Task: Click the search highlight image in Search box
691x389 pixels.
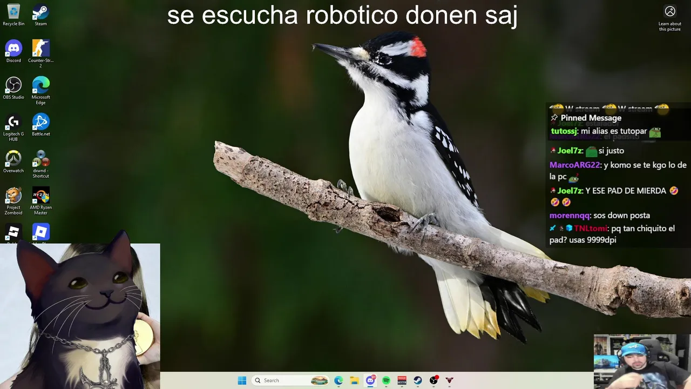Action: pos(319,380)
